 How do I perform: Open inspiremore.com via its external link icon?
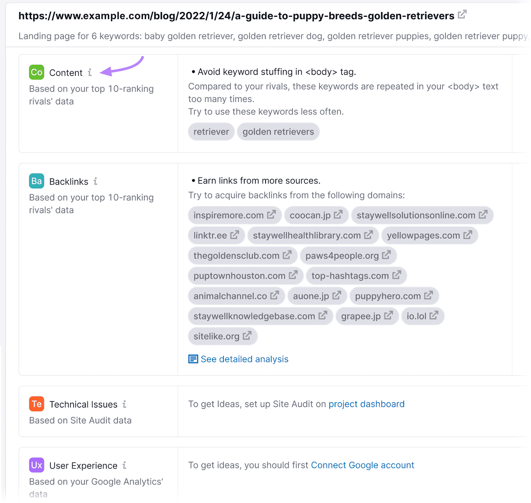271,215
